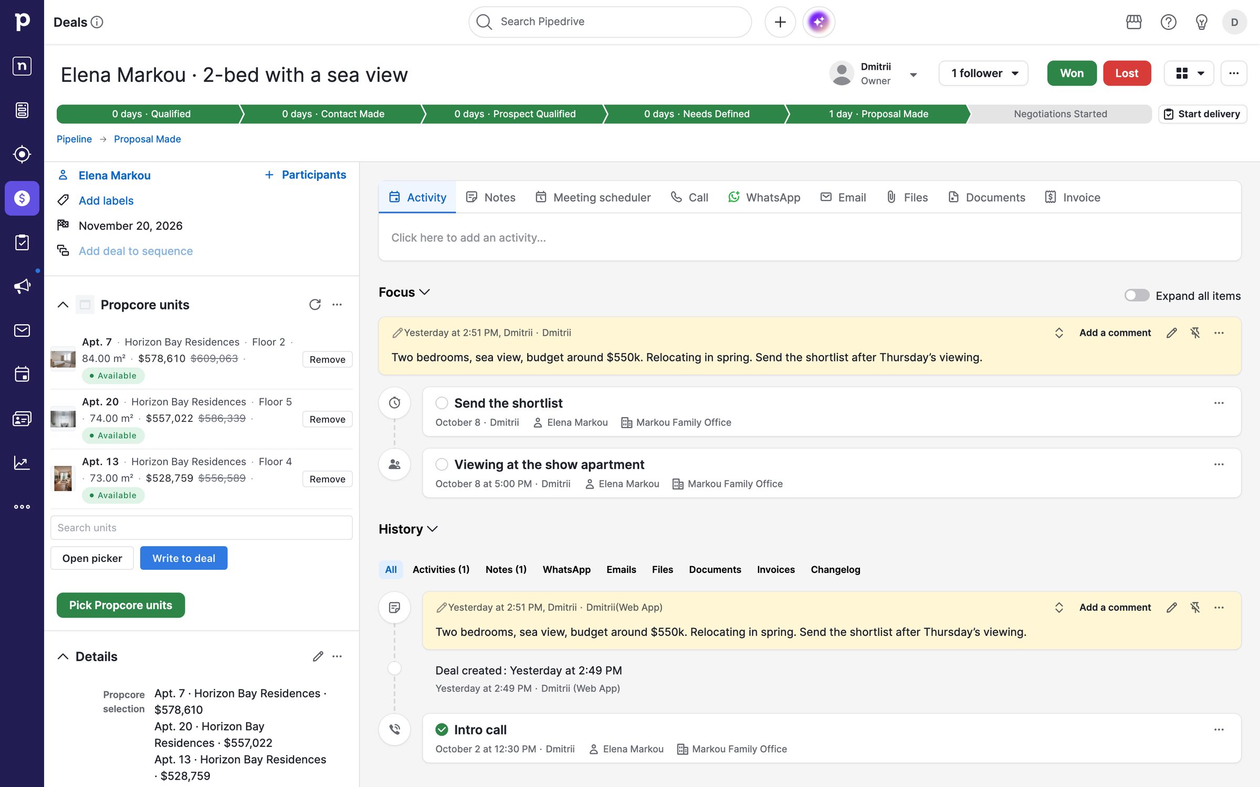Open the owner Dmitrii dropdown
1260x787 pixels.
tap(913, 74)
